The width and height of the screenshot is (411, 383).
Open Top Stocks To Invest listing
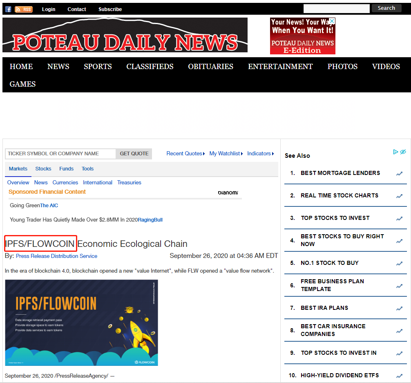click(335, 218)
